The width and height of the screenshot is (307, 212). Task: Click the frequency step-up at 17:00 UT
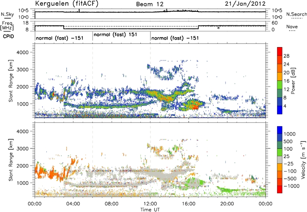pyautogui.click(x=198, y=27)
